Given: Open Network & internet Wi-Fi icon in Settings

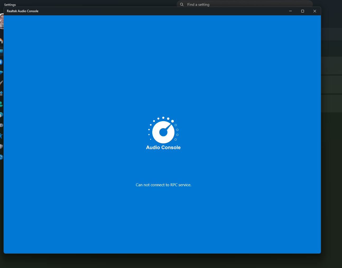Looking at the screenshot, I should coord(2,72).
